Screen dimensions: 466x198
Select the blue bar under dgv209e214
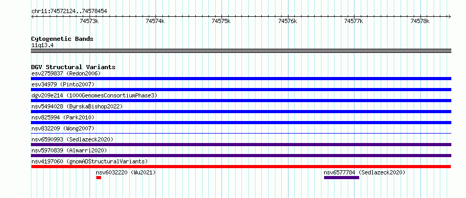pyautogui.click(x=241, y=101)
